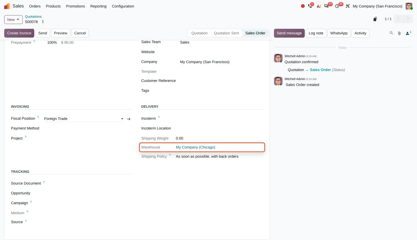This screenshot has height=240, width=417.
Task: Open the Orders menu
Action: pos(35,6)
